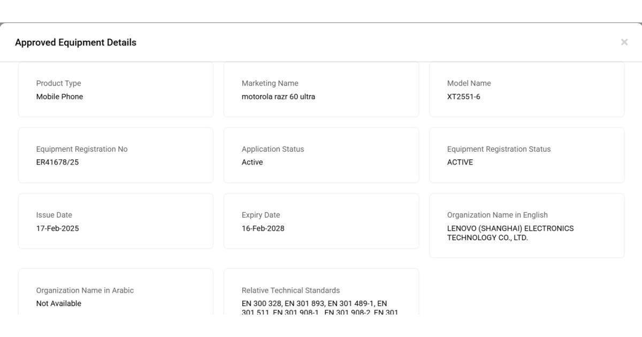Select the uppercase ACTIVE registration status
Viewport: 642px width, 337px height.
coord(460,162)
